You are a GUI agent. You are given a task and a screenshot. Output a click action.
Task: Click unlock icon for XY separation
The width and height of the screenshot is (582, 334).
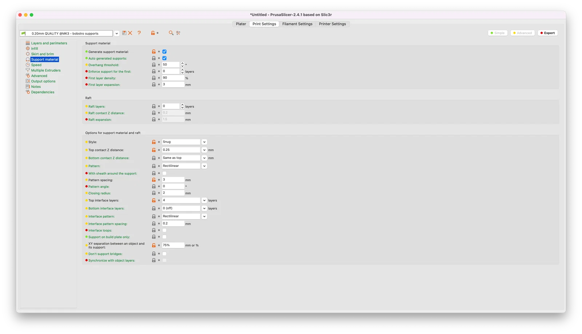(x=154, y=245)
